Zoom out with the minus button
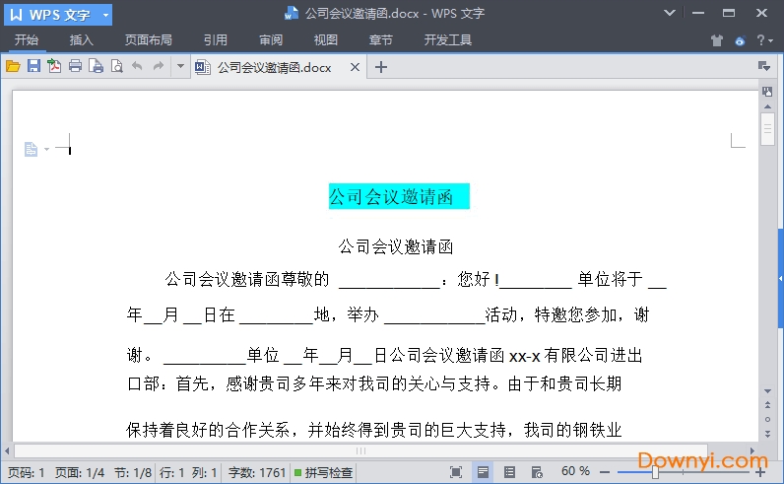The width and height of the screenshot is (784, 484). point(605,472)
